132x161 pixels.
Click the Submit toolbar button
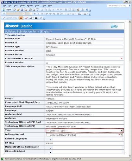click(7, 10)
